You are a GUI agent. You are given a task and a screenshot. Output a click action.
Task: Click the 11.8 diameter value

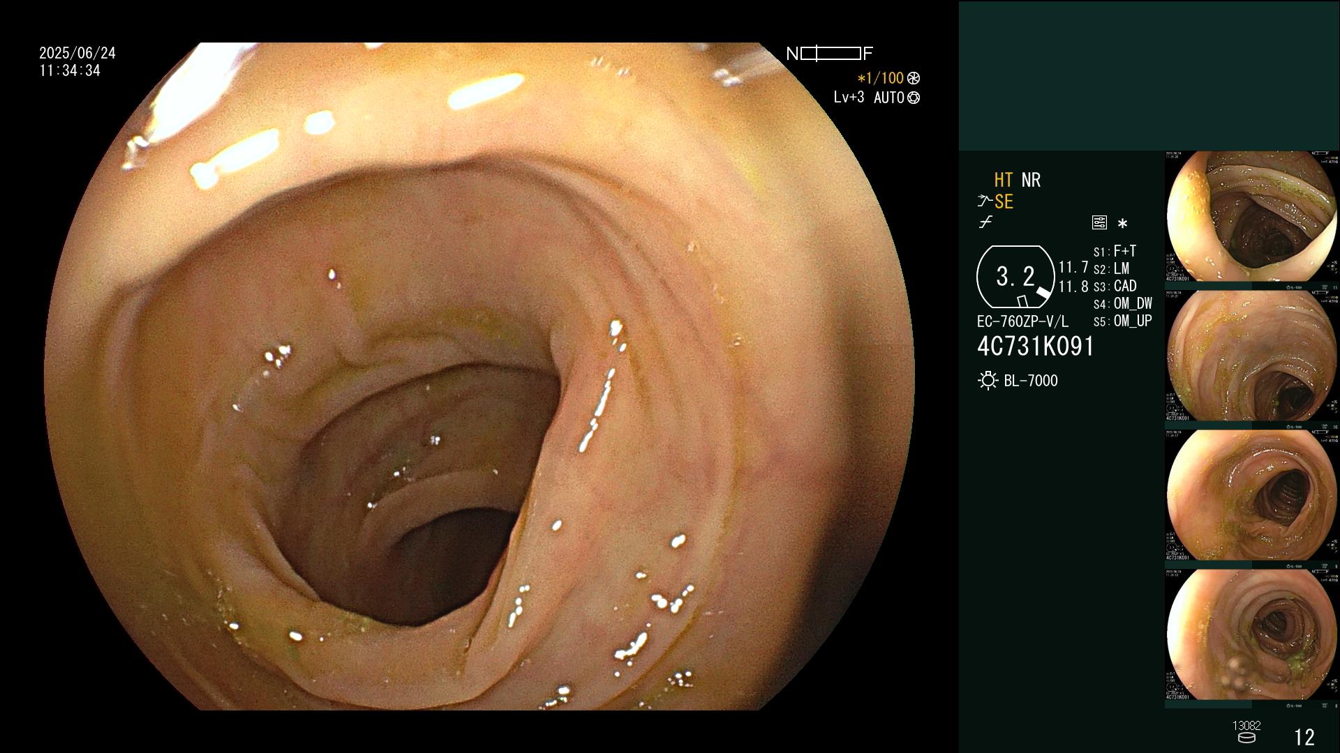pos(1073,287)
